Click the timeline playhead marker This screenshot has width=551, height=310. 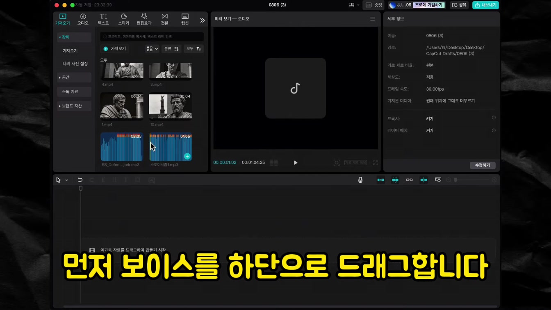[x=81, y=189]
